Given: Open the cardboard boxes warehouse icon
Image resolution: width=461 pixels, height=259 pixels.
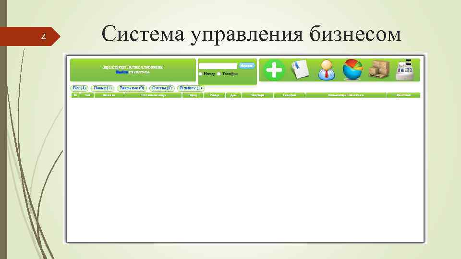Looking at the screenshot, I should 379,70.
